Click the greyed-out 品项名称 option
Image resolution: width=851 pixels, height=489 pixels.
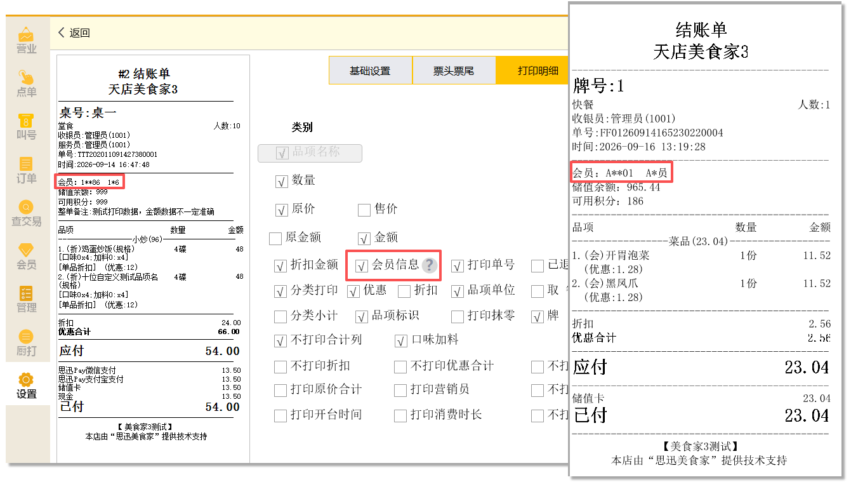pyautogui.click(x=310, y=152)
